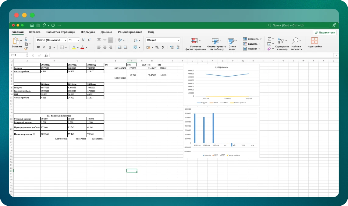Toggle bold (Ж) formatting

click(38, 47)
